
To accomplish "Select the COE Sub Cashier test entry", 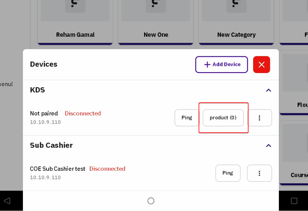I will pyautogui.click(x=57, y=169).
